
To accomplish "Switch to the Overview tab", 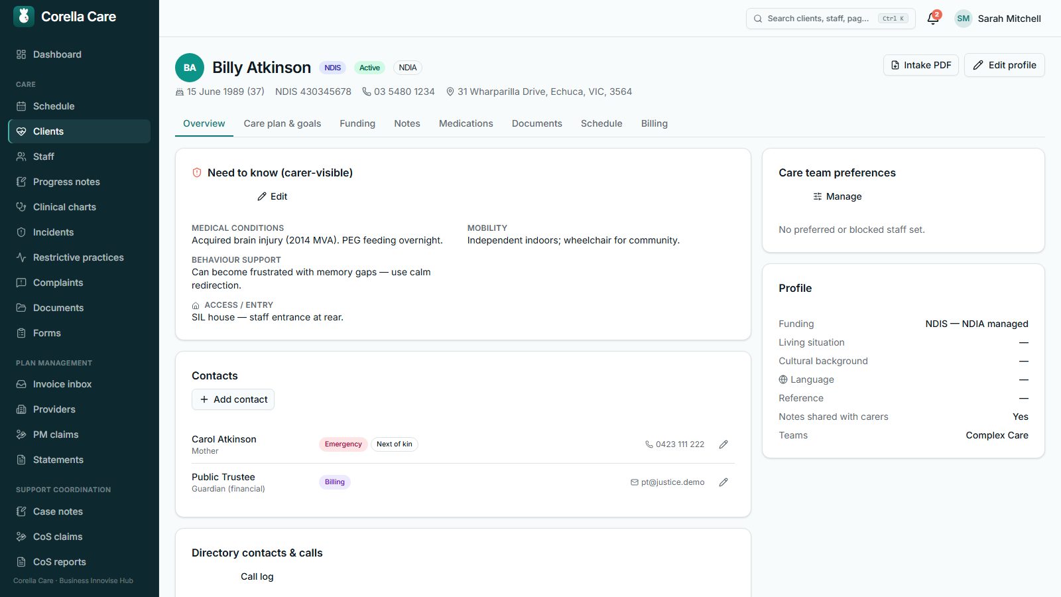I will point(204,123).
